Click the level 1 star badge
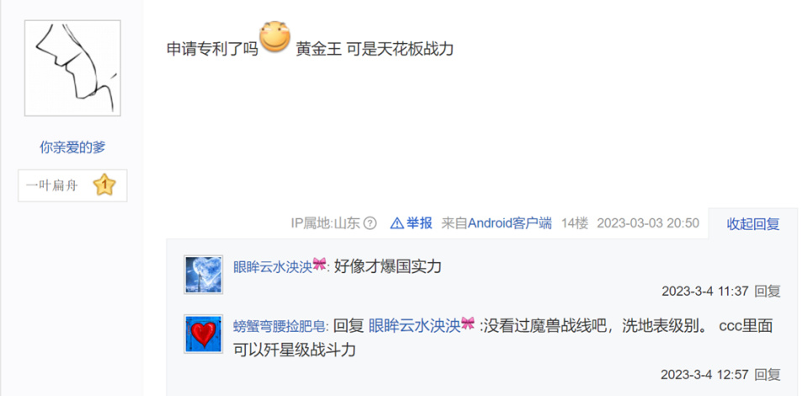This screenshot has height=396, width=808. tap(104, 185)
